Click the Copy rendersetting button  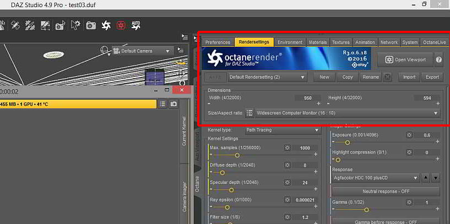347,77
